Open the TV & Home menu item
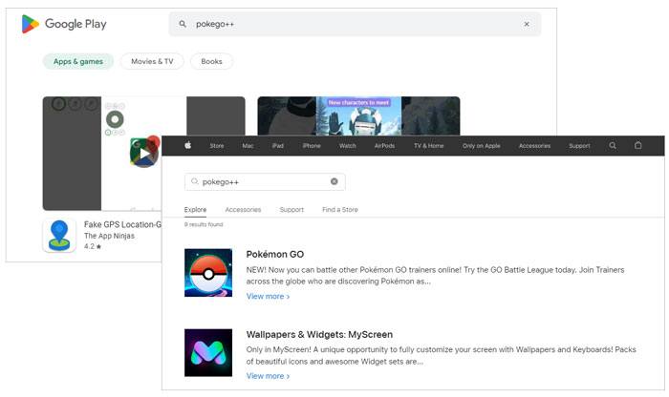The image size is (669, 397). pos(429,146)
